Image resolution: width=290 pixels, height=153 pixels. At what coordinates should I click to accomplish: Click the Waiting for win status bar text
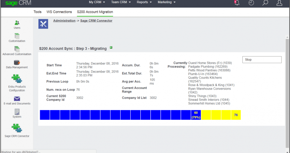[21, 152]
